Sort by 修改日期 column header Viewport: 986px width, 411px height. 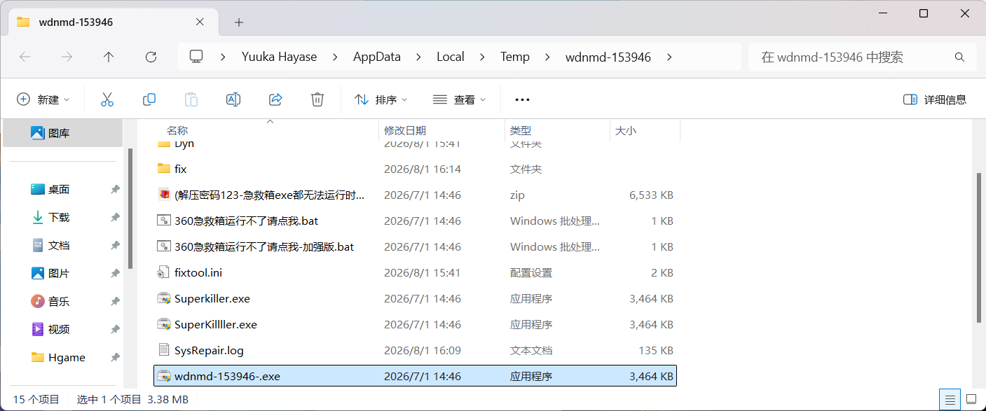[405, 130]
